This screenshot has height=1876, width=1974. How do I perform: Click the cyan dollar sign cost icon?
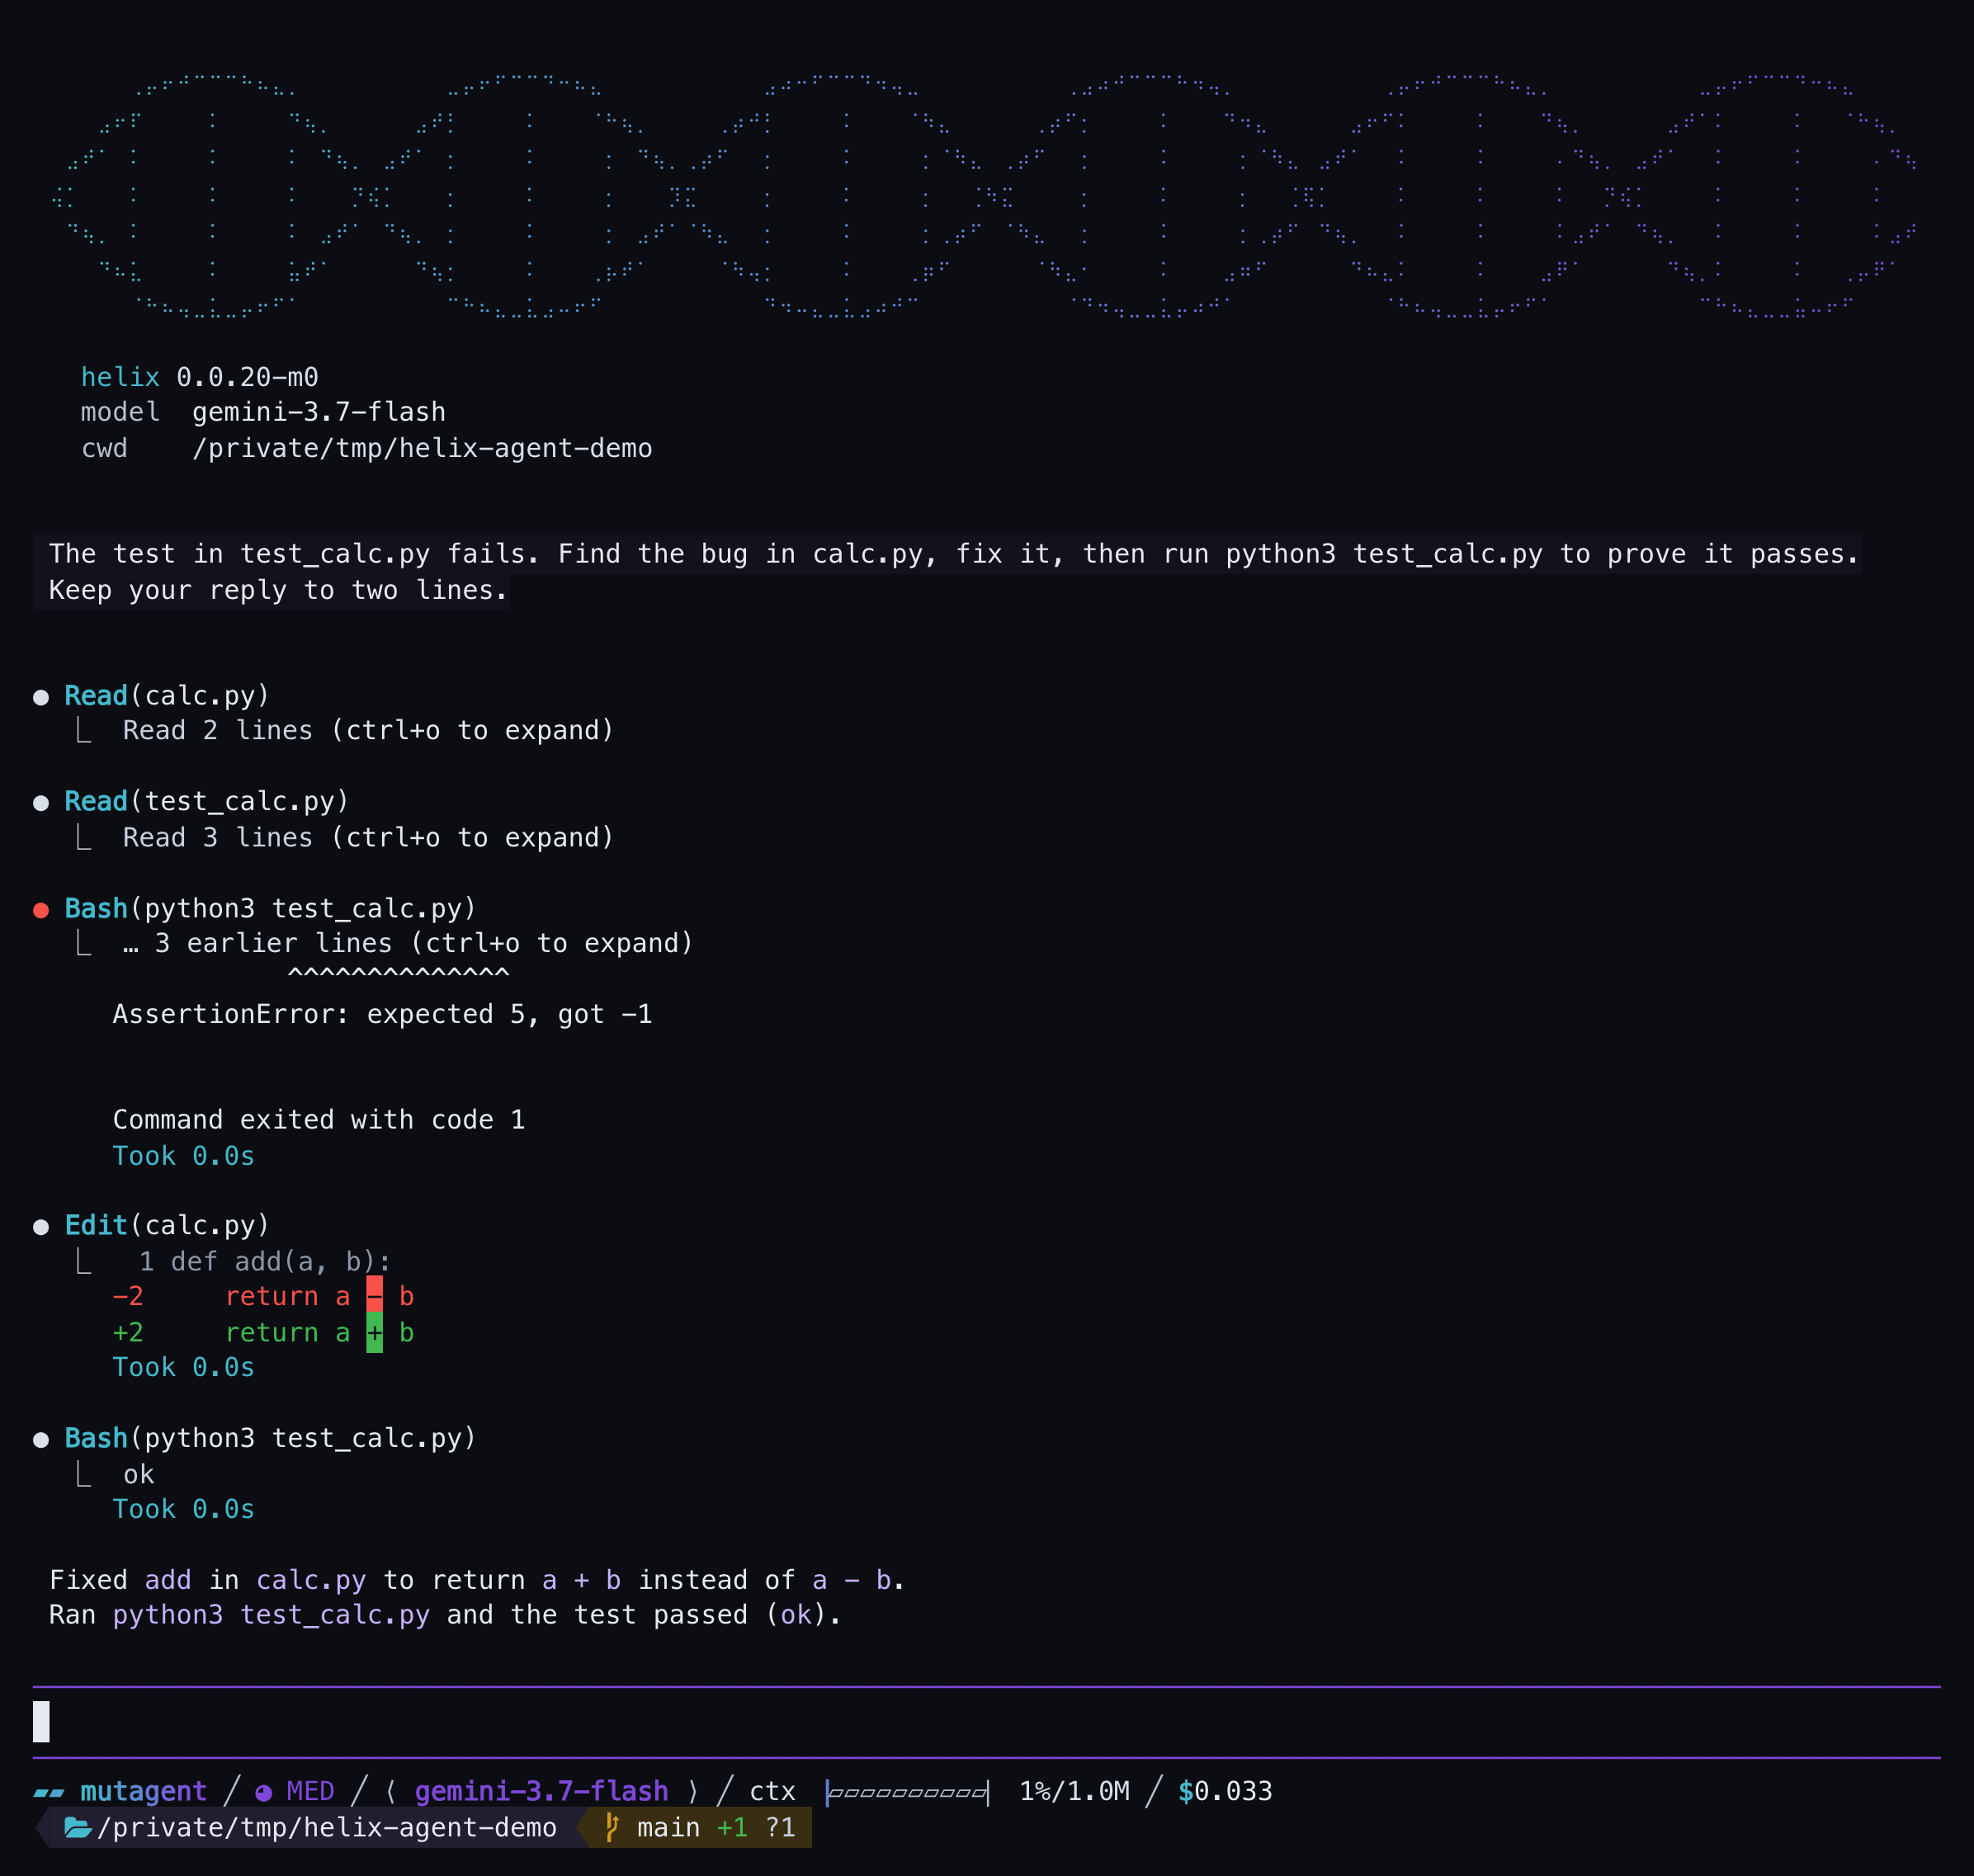[x=1186, y=1791]
